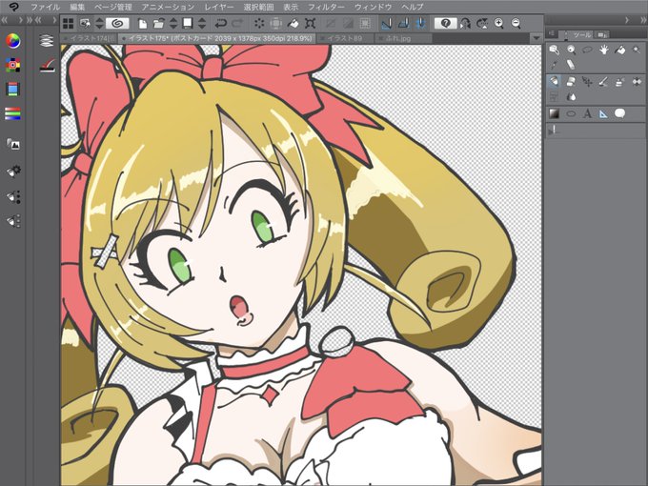Click the Deselect icon

331,24
